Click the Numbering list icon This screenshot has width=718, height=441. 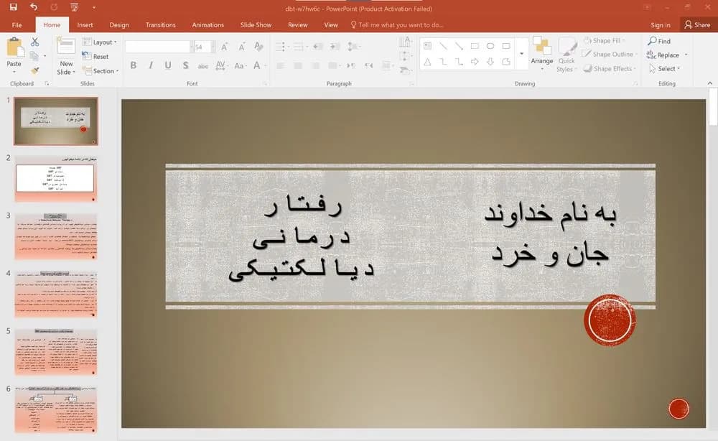(x=299, y=47)
